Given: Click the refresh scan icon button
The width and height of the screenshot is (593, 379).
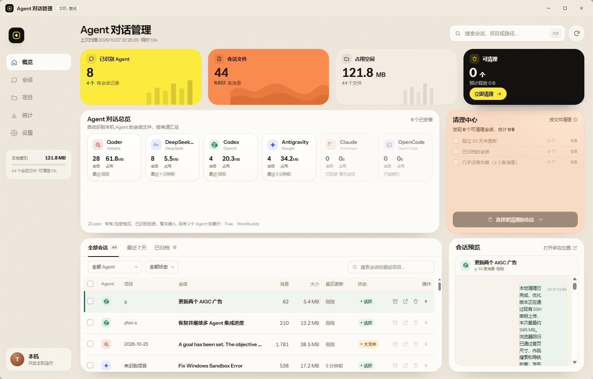Looking at the screenshot, I should point(577,33).
